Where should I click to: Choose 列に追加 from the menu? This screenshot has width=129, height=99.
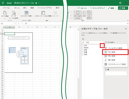click(115, 56)
